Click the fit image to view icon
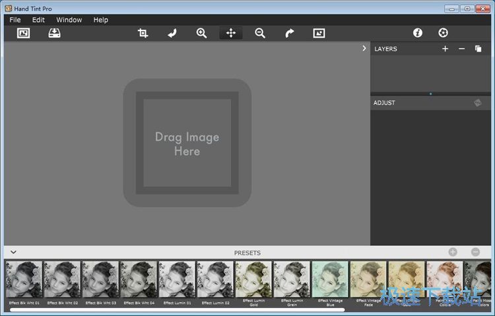The height and width of the screenshot is (316, 495). pyautogui.click(x=319, y=33)
